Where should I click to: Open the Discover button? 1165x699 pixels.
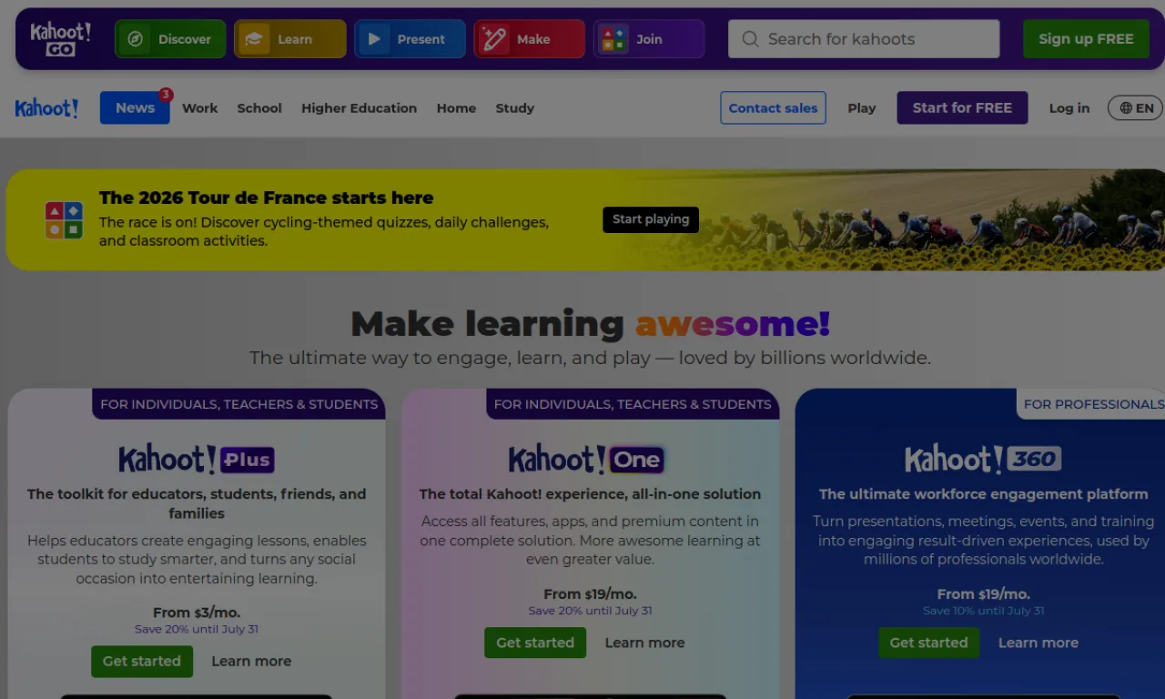pos(170,39)
